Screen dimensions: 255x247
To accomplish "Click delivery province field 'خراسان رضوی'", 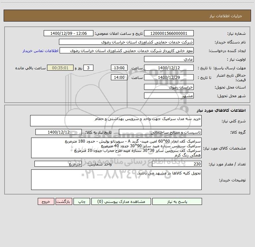I will click(169, 87).
